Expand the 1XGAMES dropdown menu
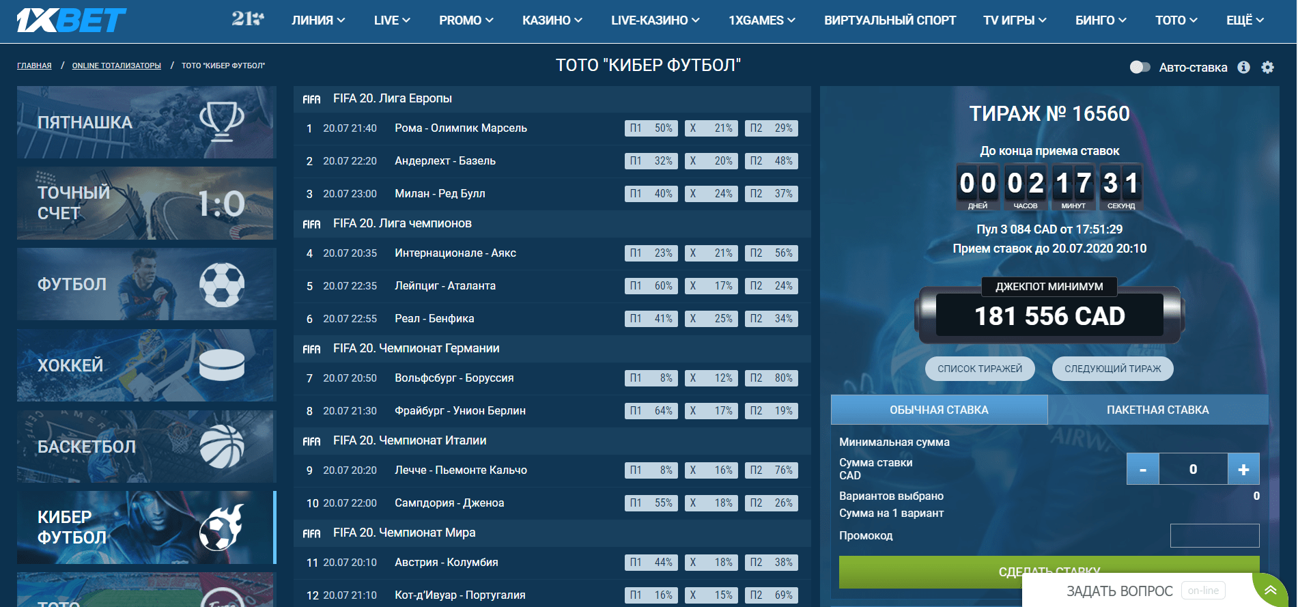The width and height of the screenshot is (1298, 607). [x=762, y=20]
